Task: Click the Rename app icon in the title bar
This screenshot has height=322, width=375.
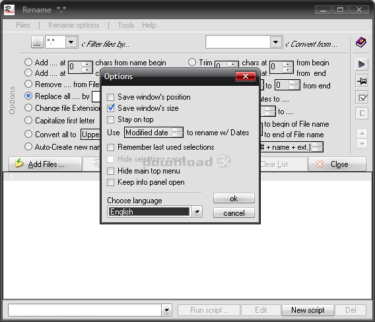Action: pyautogui.click(x=9, y=10)
